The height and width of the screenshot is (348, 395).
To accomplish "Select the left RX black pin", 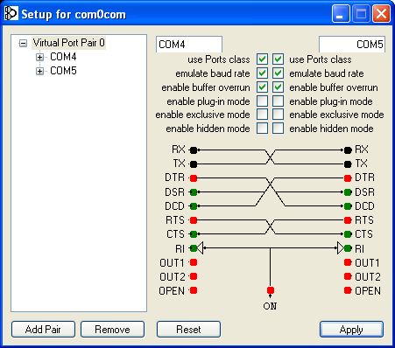I will click(x=194, y=150).
